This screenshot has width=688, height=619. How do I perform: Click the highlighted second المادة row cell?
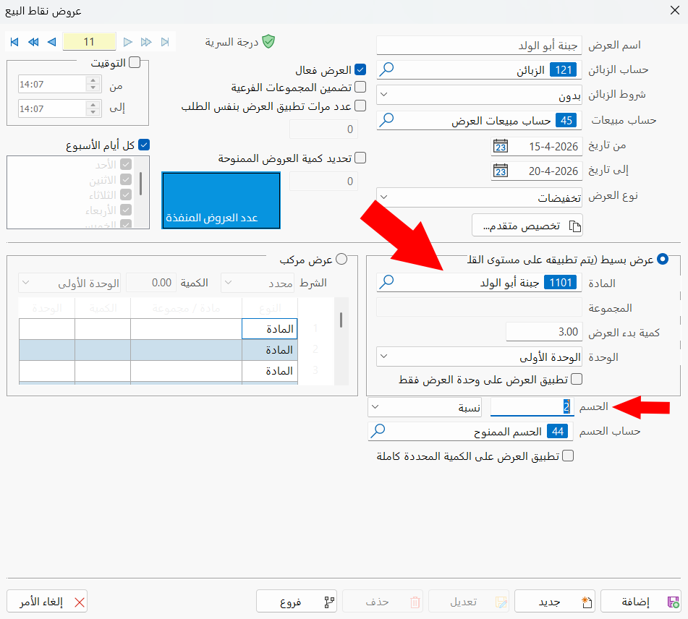(x=269, y=350)
